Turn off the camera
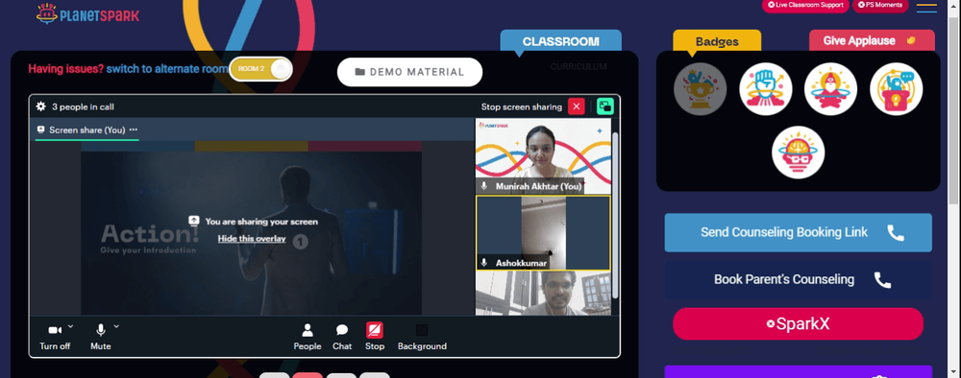 point(55,336)
